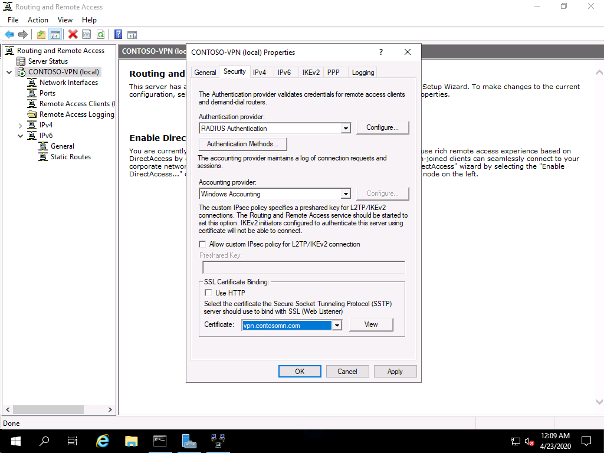Viewport: 604px width, 453px height.
Task: Click the red Delete X toolbar icon
Action: pyautogui.click(x=73, y=35)
